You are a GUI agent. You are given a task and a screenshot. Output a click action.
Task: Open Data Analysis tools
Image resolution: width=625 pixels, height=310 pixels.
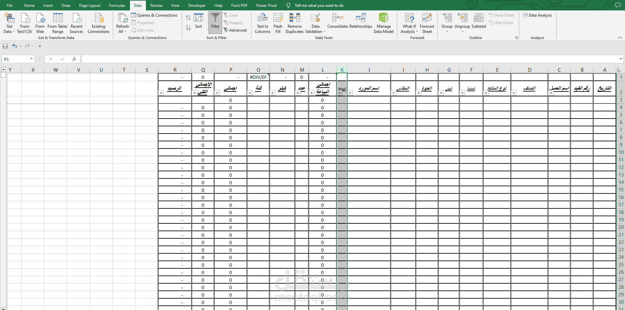537,15
